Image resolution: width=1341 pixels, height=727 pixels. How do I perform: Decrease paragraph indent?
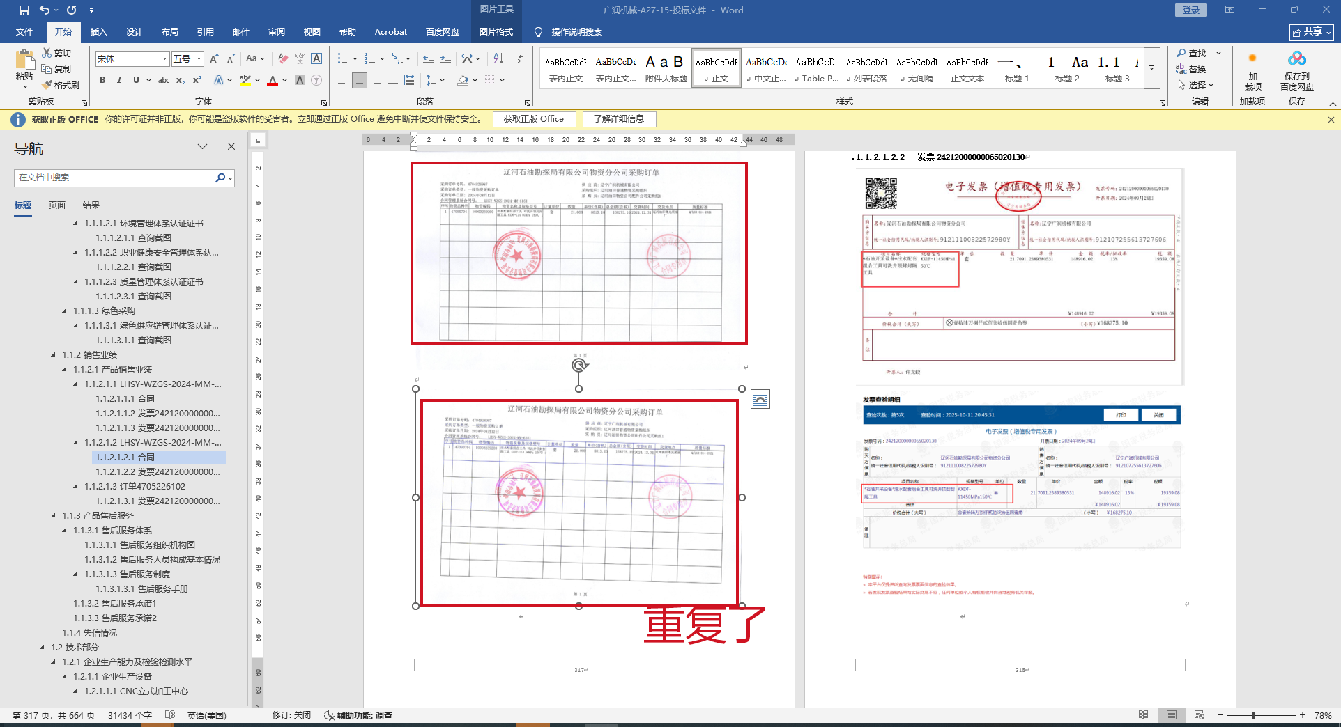(x=428, y=58)
